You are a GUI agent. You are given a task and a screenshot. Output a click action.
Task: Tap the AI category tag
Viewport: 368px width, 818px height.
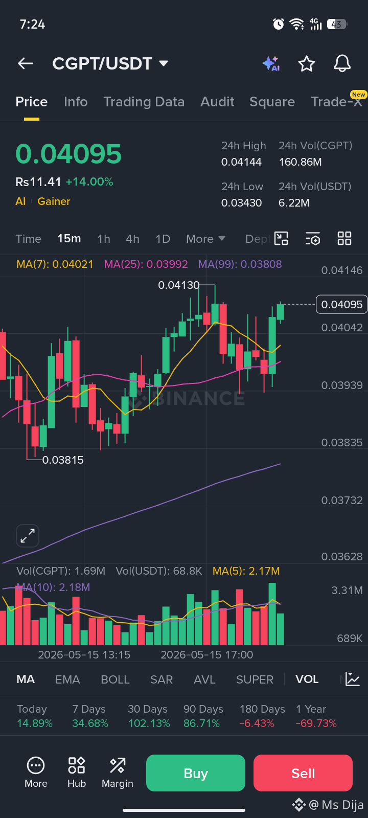click(20, 201)
